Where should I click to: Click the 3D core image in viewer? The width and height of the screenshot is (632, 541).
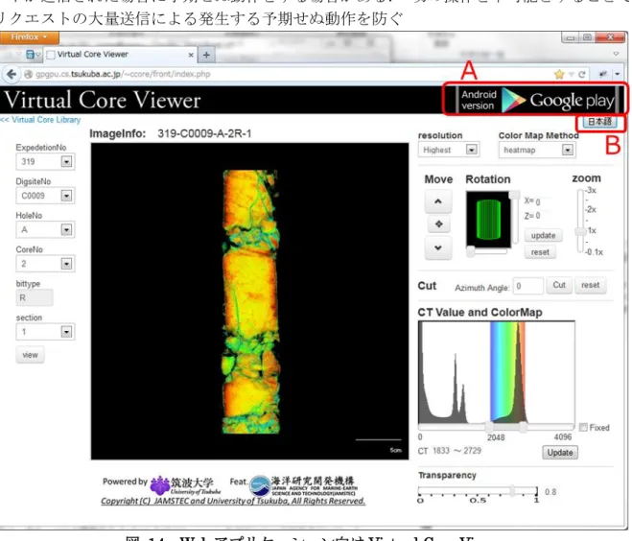(250, 301)
